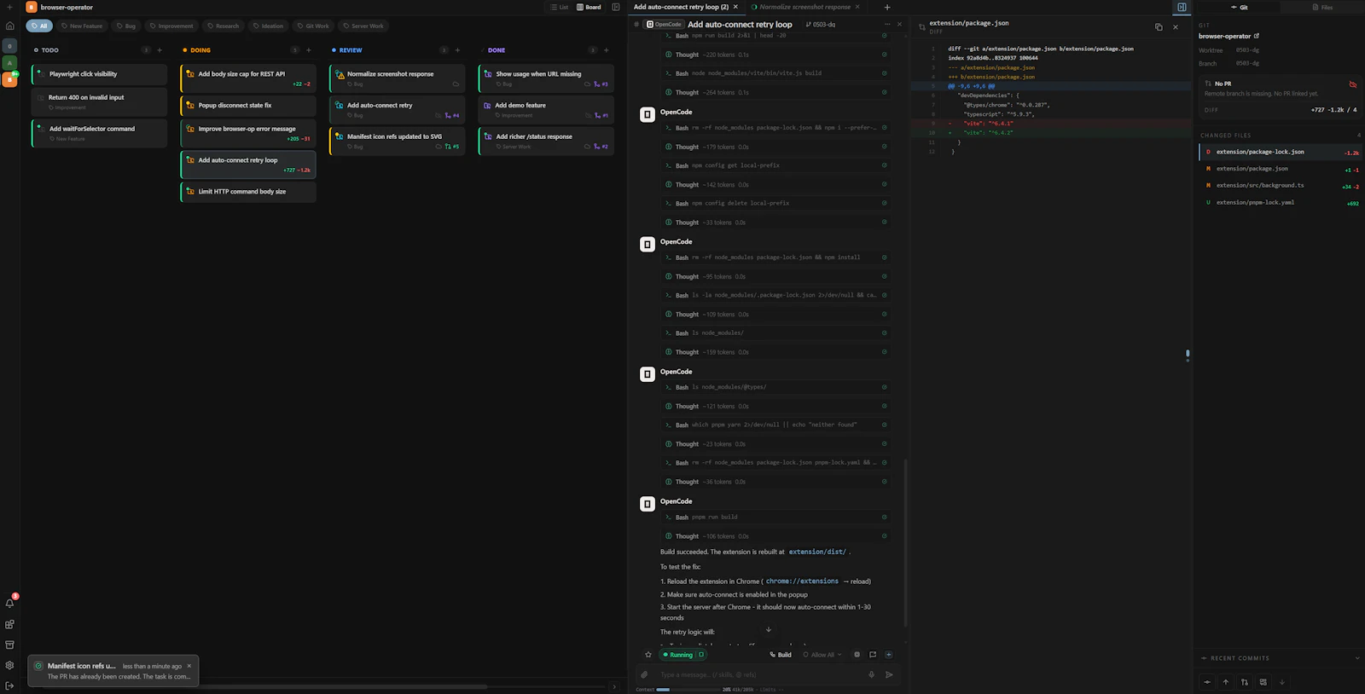Open notifications bell in sidebar
This screenshot has height=694, width=1365.
click(x=9, y=604)
